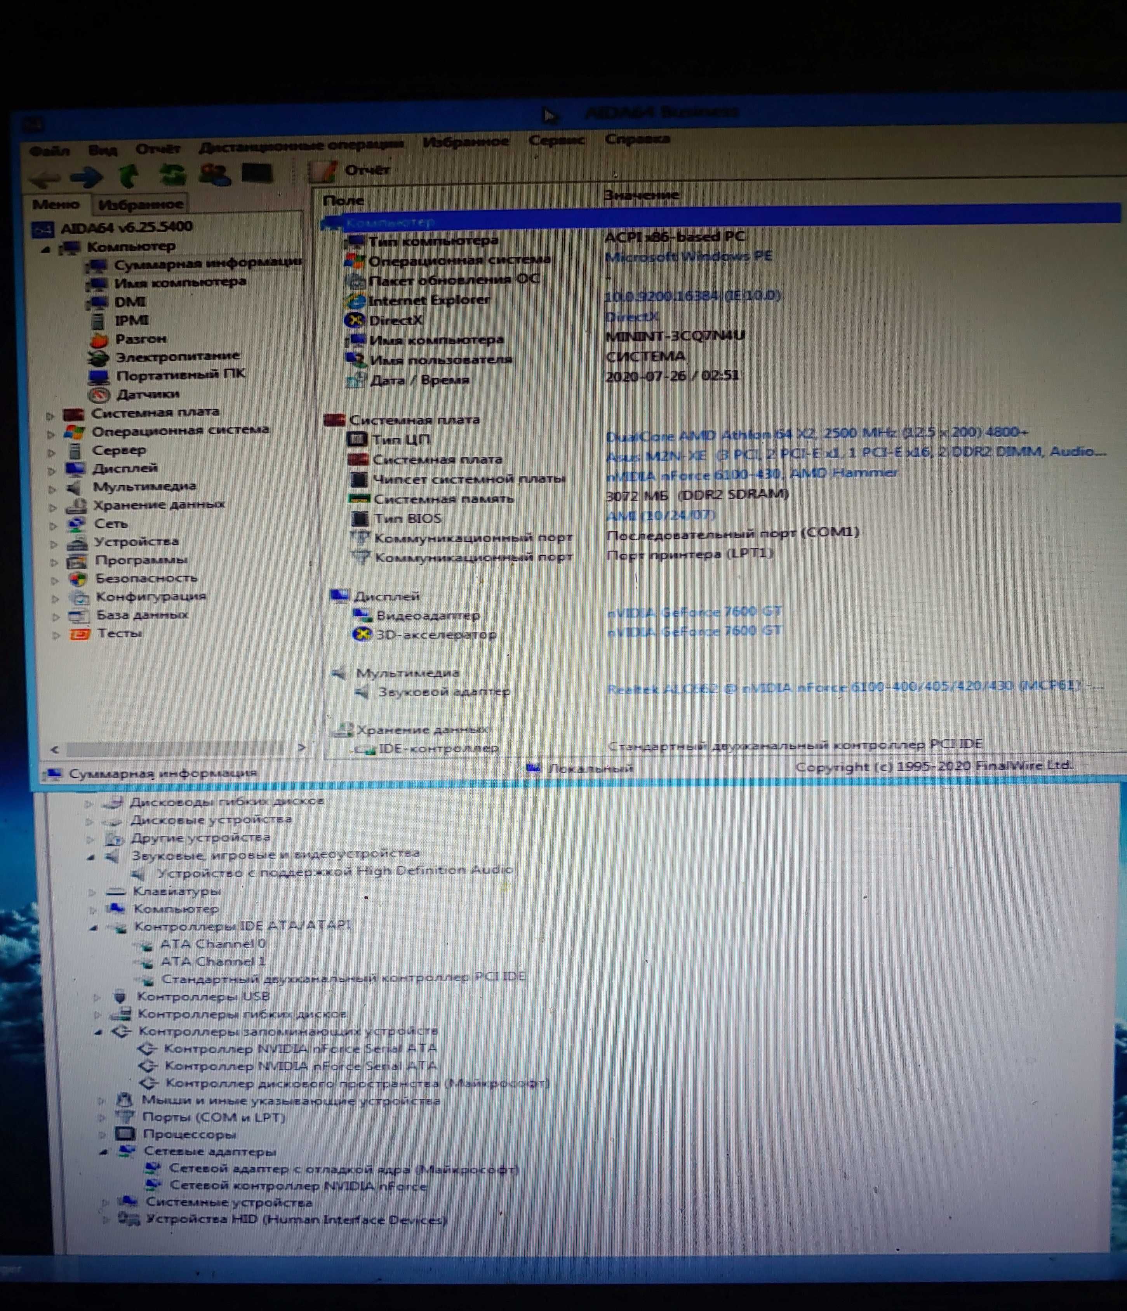Select Суммарная информация in the tree
This screenshot has height=1311, width=1127.
coord(207,263)
